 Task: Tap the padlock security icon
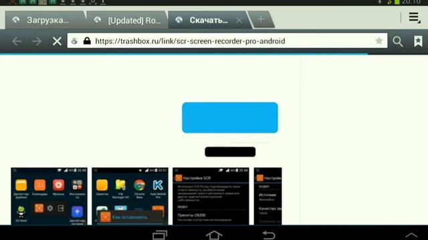coord(87,41)
